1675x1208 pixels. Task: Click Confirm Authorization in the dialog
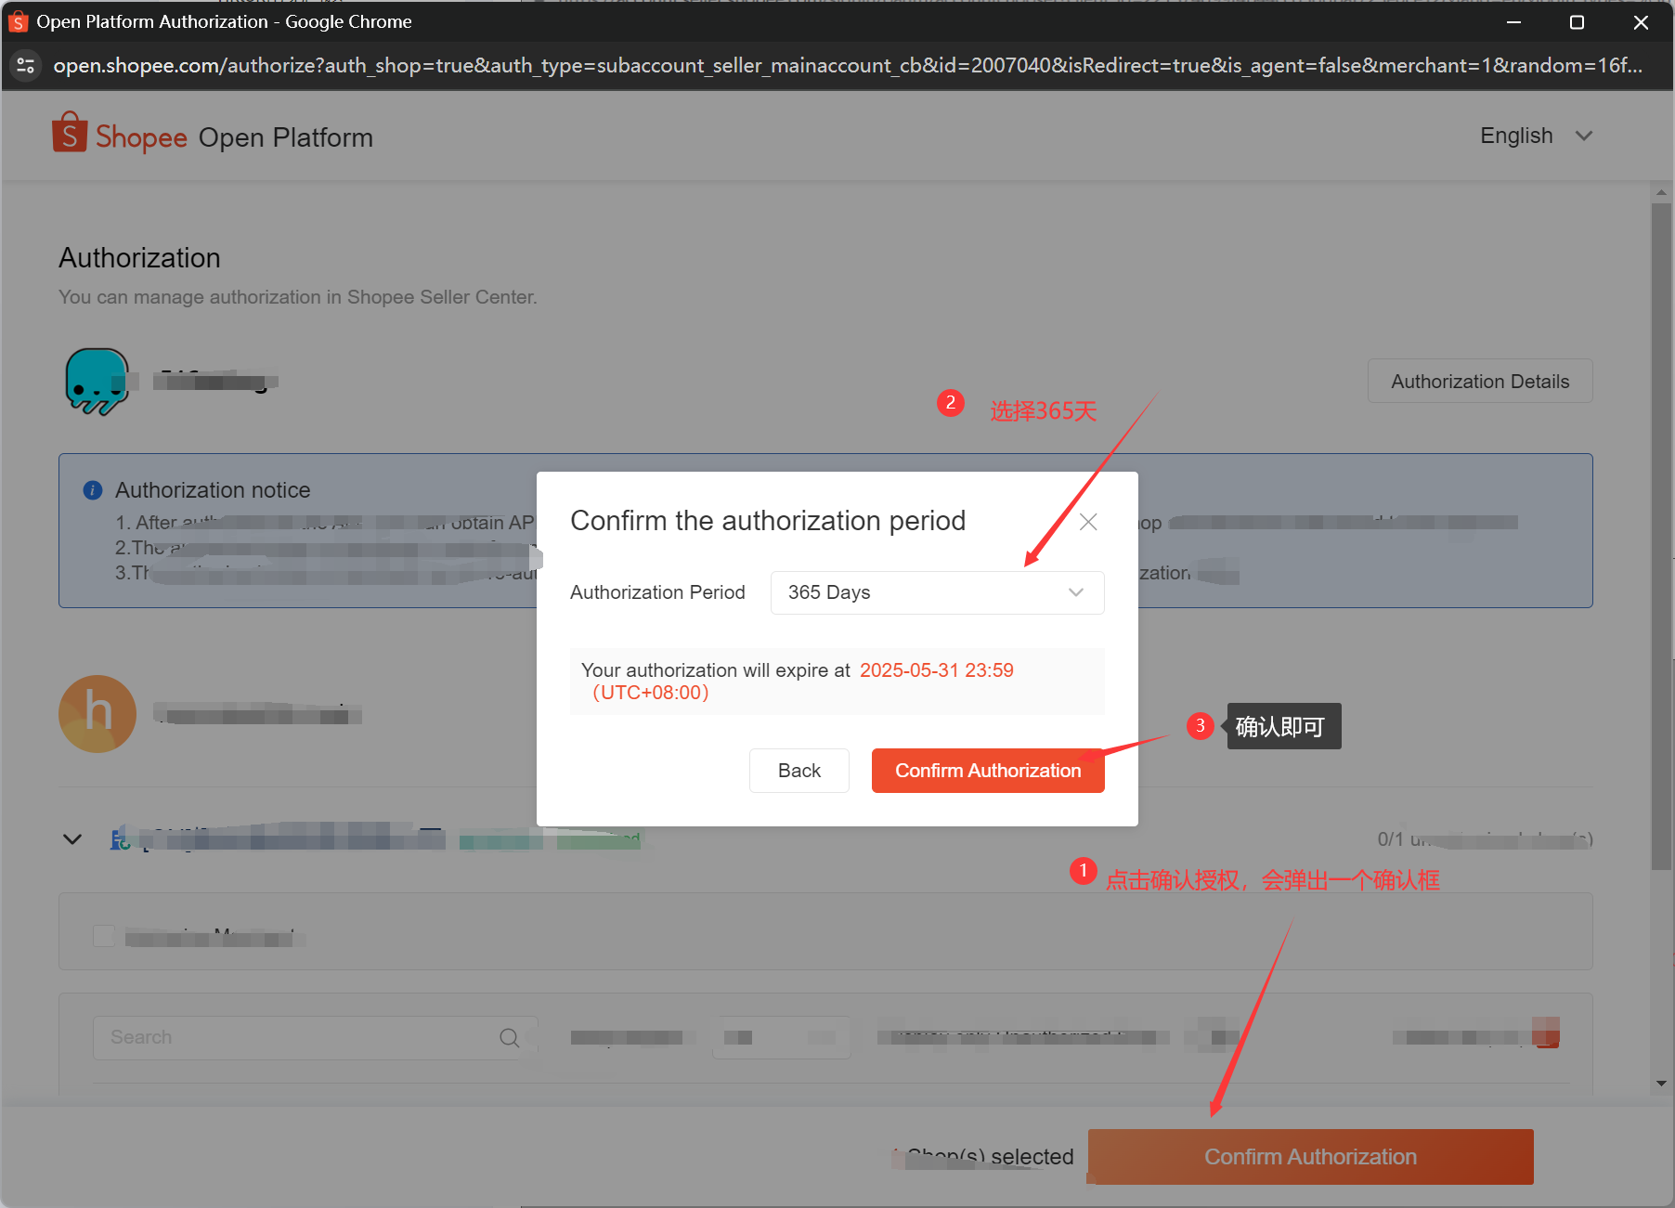(x=988, y=771)
